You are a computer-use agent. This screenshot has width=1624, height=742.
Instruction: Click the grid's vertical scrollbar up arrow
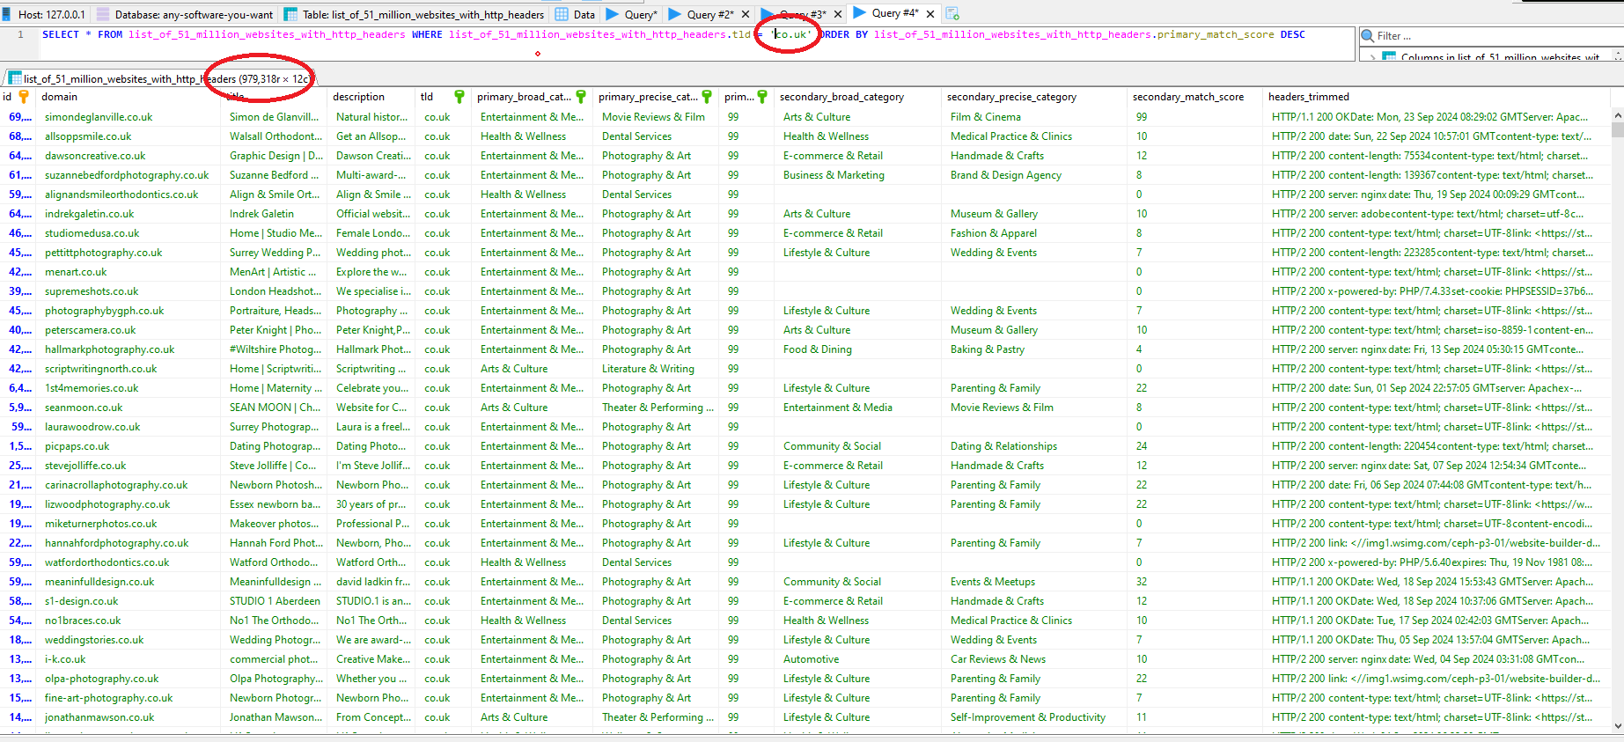coord(1617,115)
